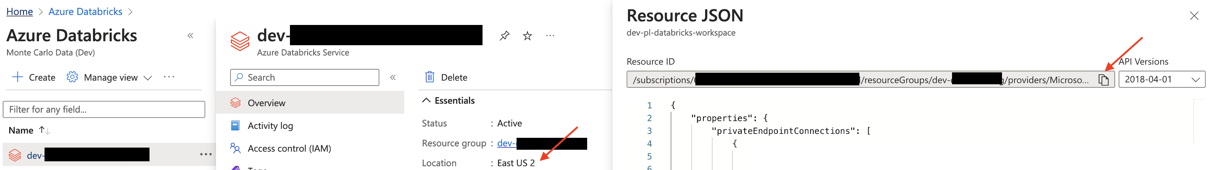Open Activity log
The height and width of the screenshot is (170, 1217).
click(270, 126)
